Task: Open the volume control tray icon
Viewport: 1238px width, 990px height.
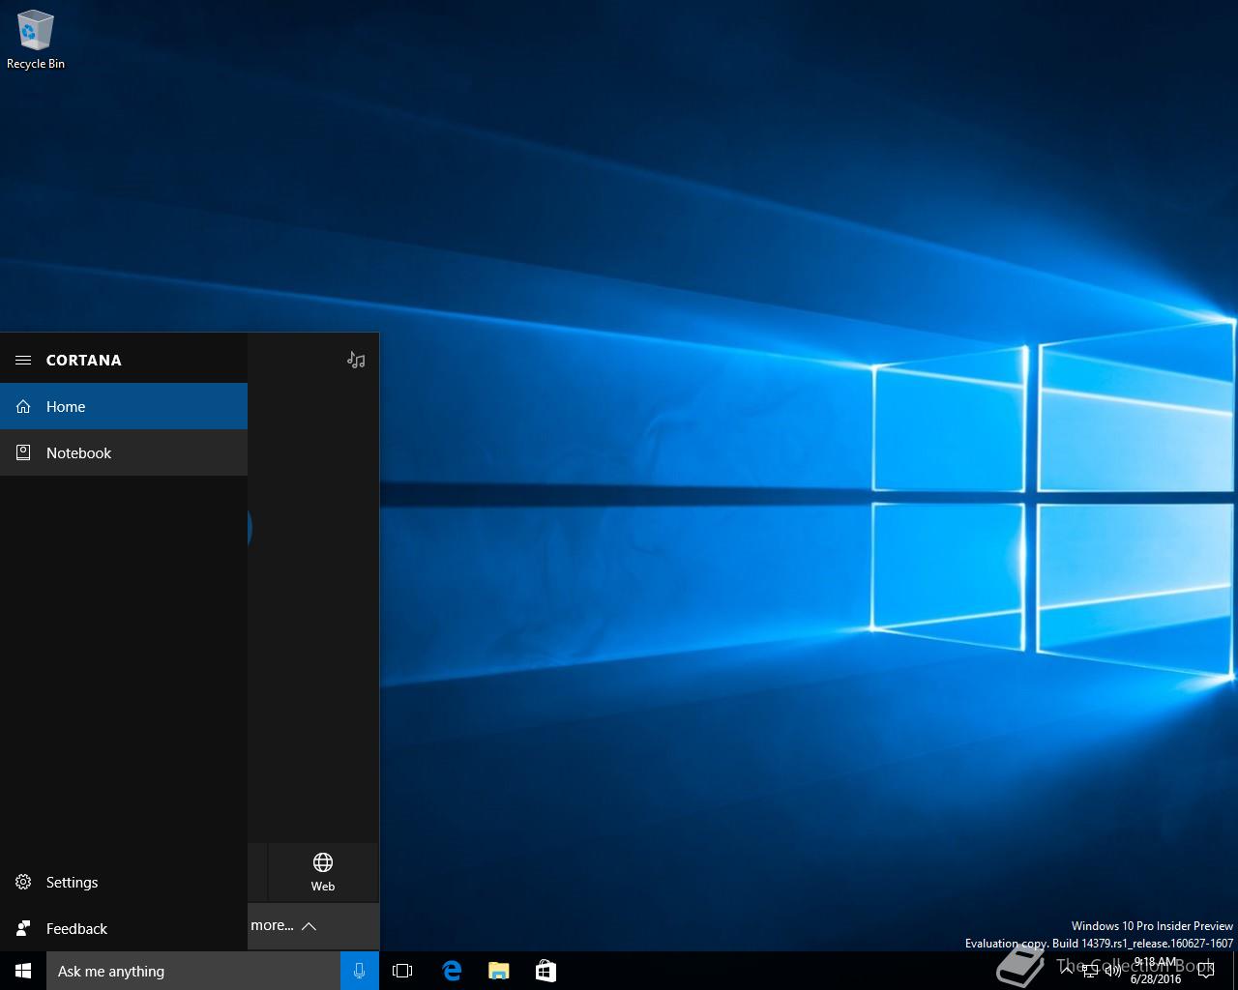Action: (1112, 971)
